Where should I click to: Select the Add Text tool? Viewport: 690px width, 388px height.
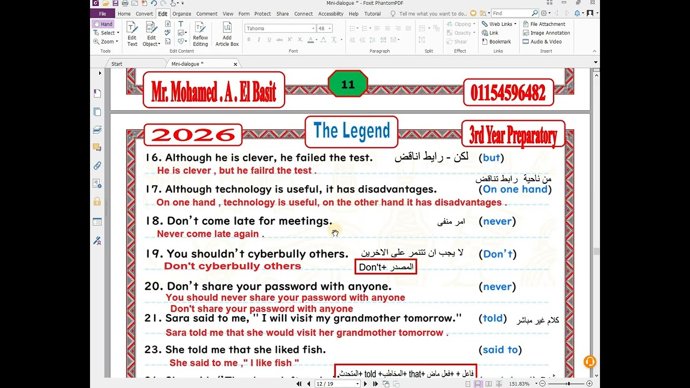(181, 24)
